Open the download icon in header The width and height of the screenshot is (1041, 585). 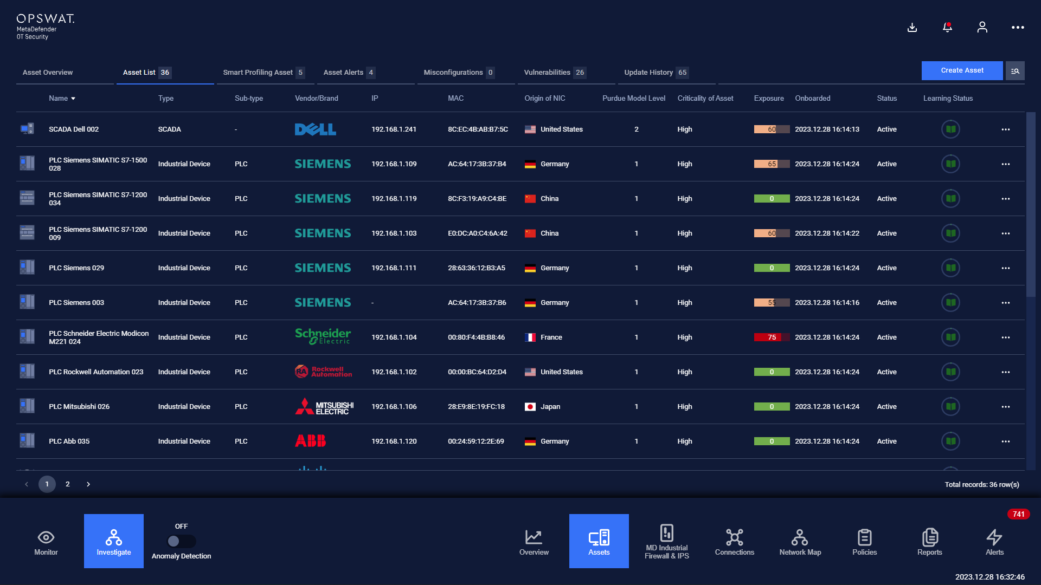click(912, 27)
